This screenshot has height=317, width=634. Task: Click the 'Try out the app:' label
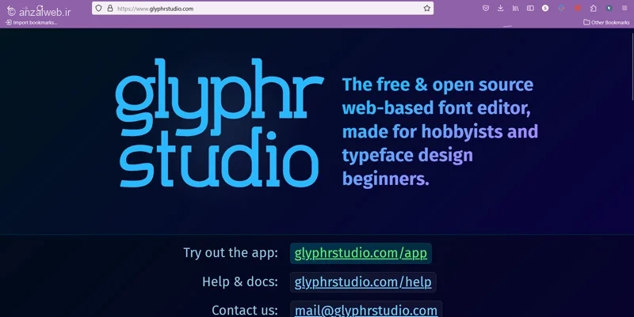231,253
